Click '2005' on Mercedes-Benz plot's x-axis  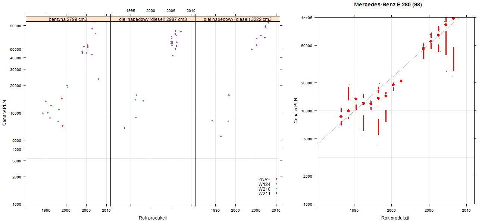pos(429,211)
